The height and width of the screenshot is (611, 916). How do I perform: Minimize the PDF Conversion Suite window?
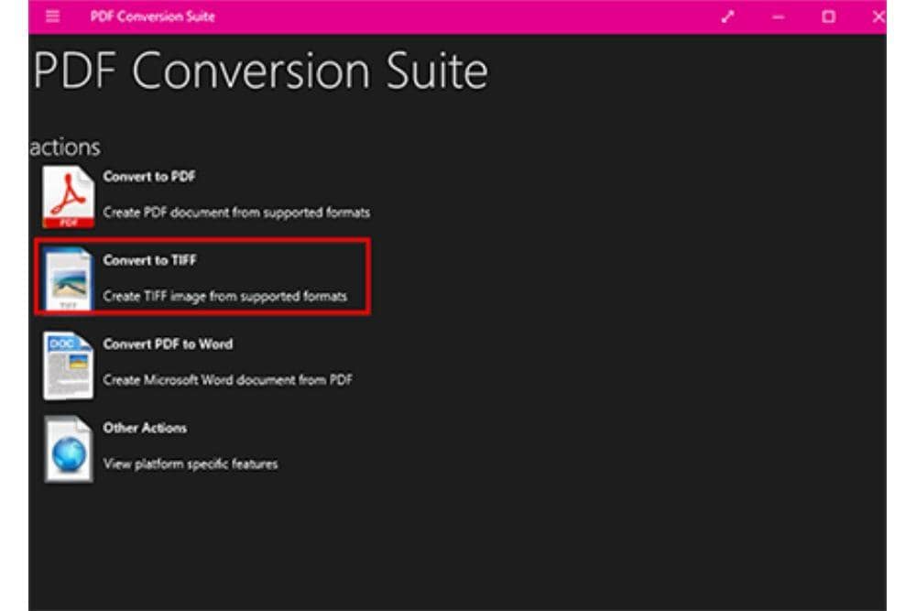click(x=779, y=16)
